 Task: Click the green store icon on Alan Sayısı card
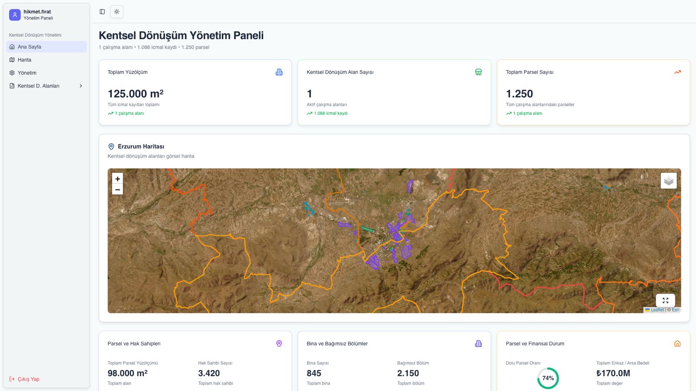478,72
